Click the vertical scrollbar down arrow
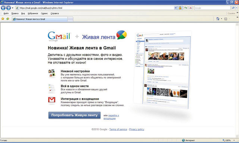This screenshot has height=143, width=239. (x=237, y=136)
